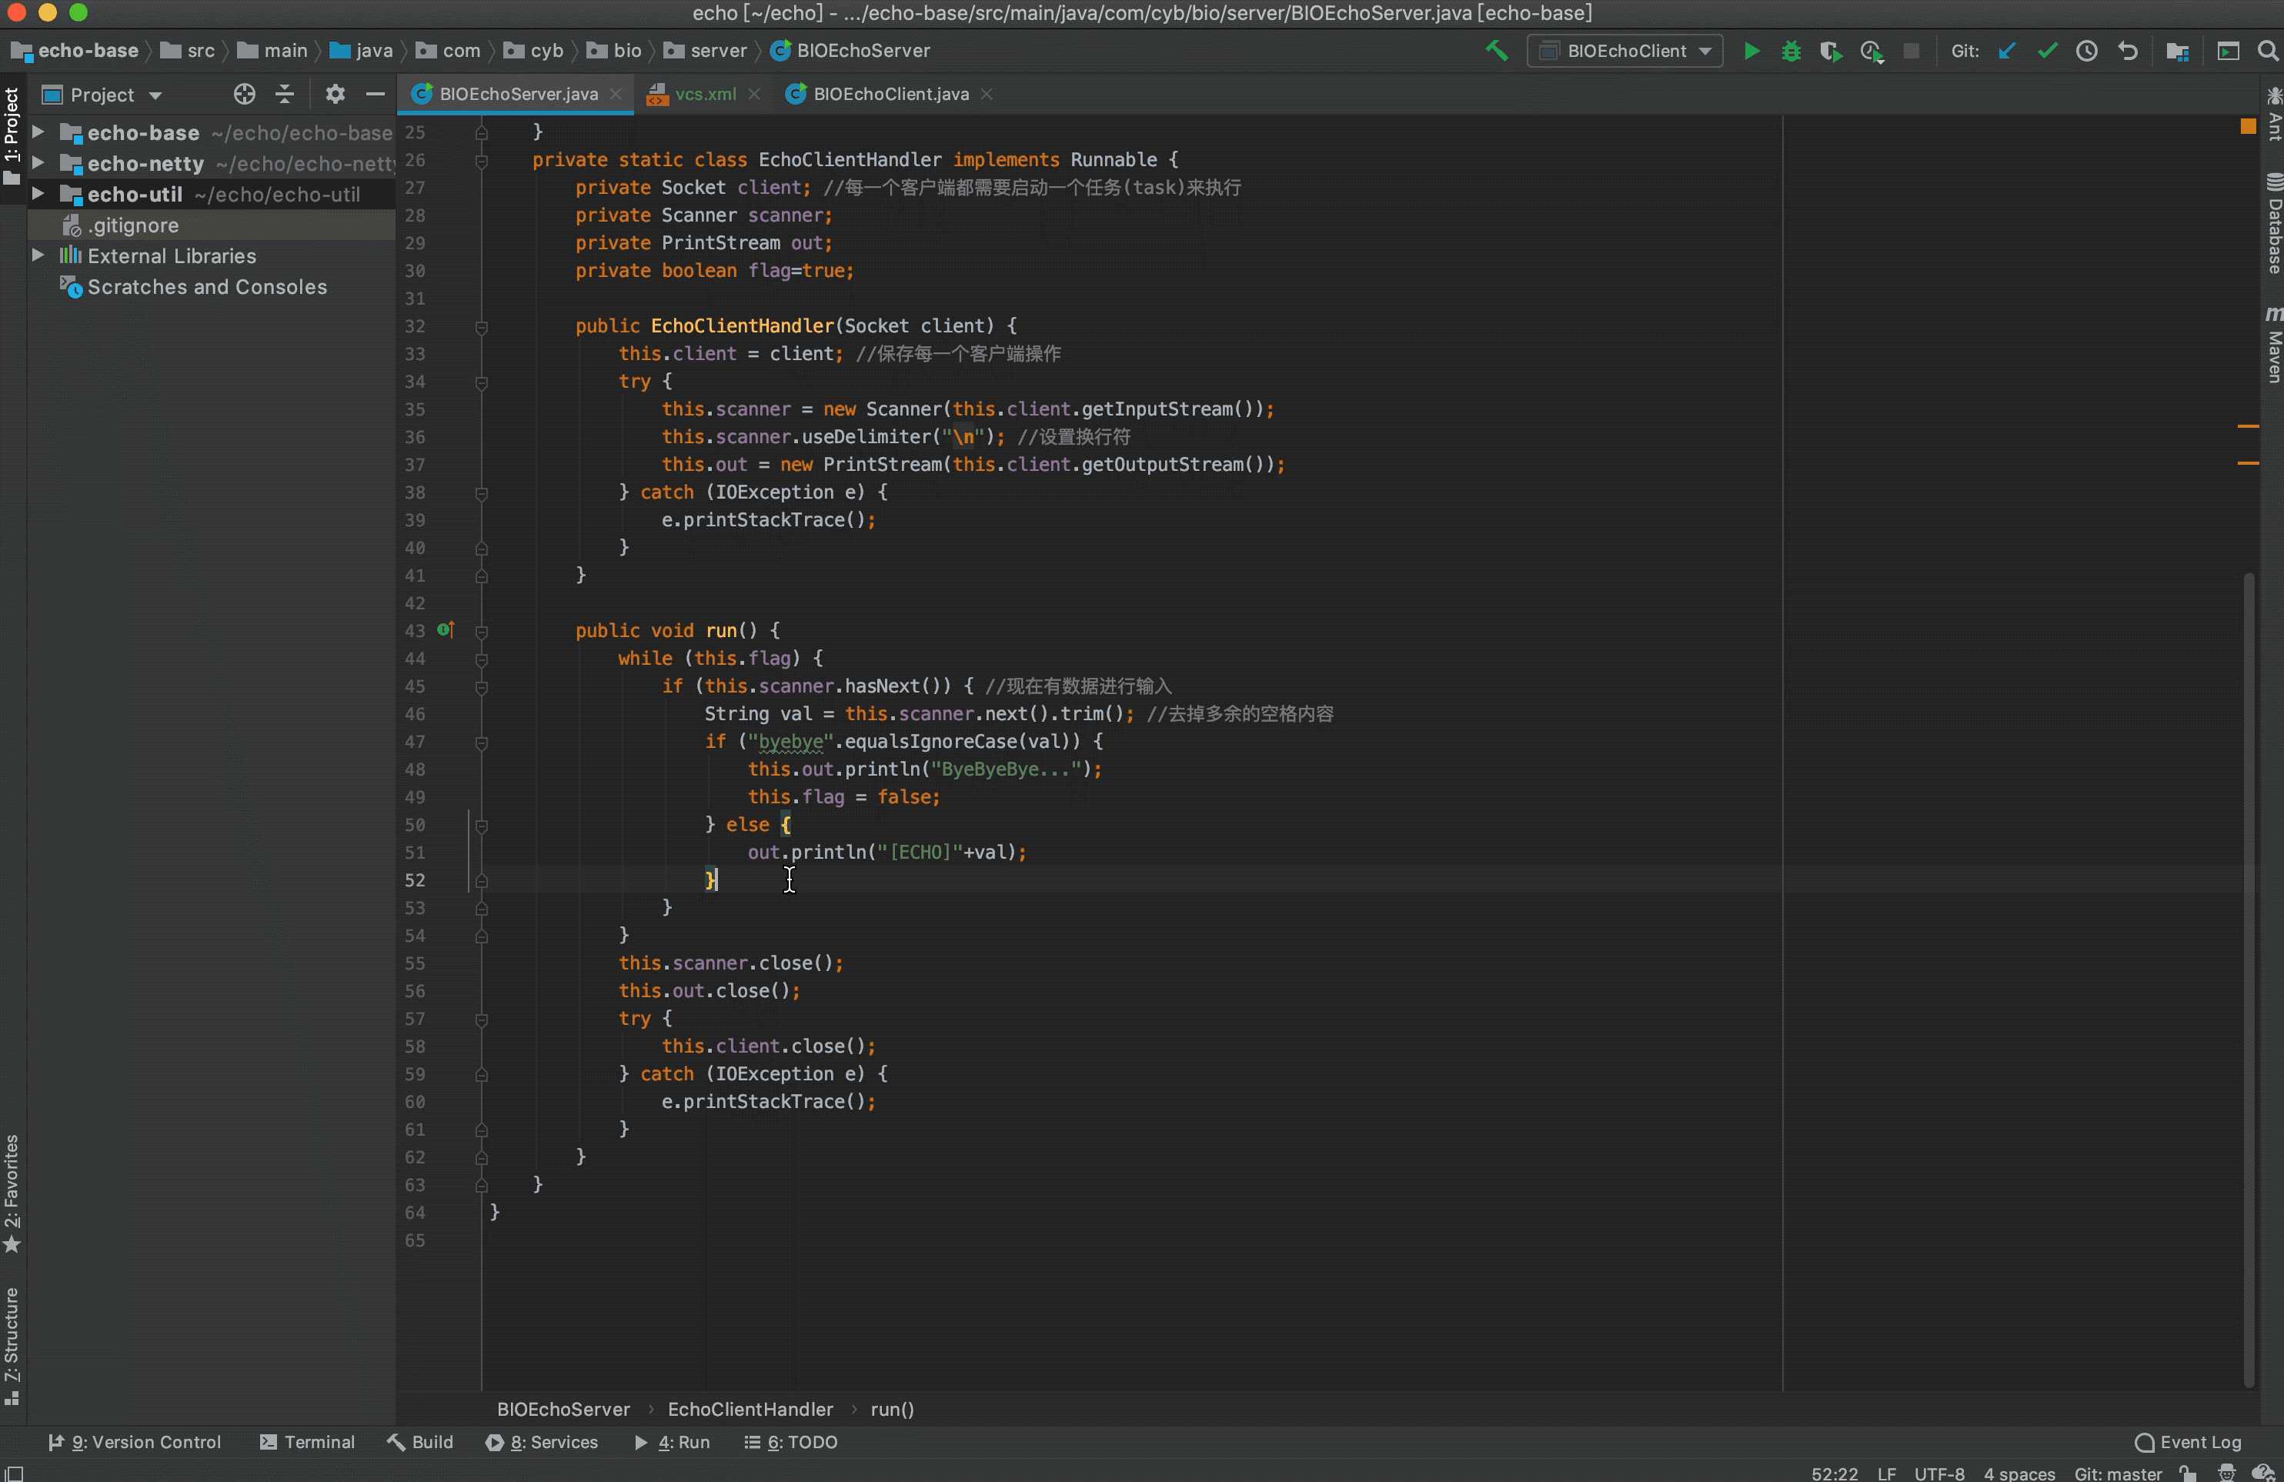Image resolution: width=2284 pixels, height=1482 pixels.
Task: Fold the while loop at line 44
Action: 482,659
